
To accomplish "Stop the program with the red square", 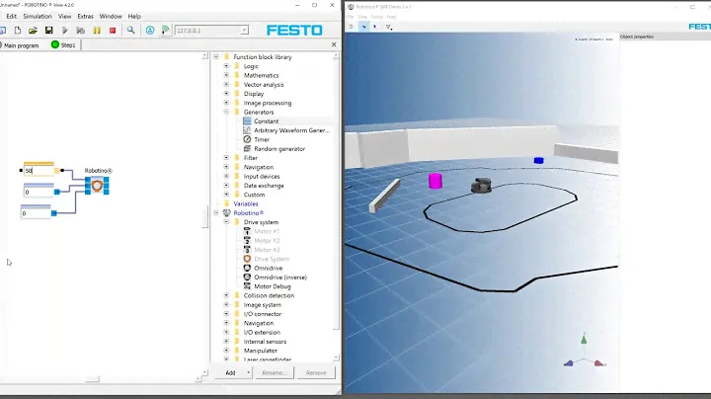I will click(113, 31).
